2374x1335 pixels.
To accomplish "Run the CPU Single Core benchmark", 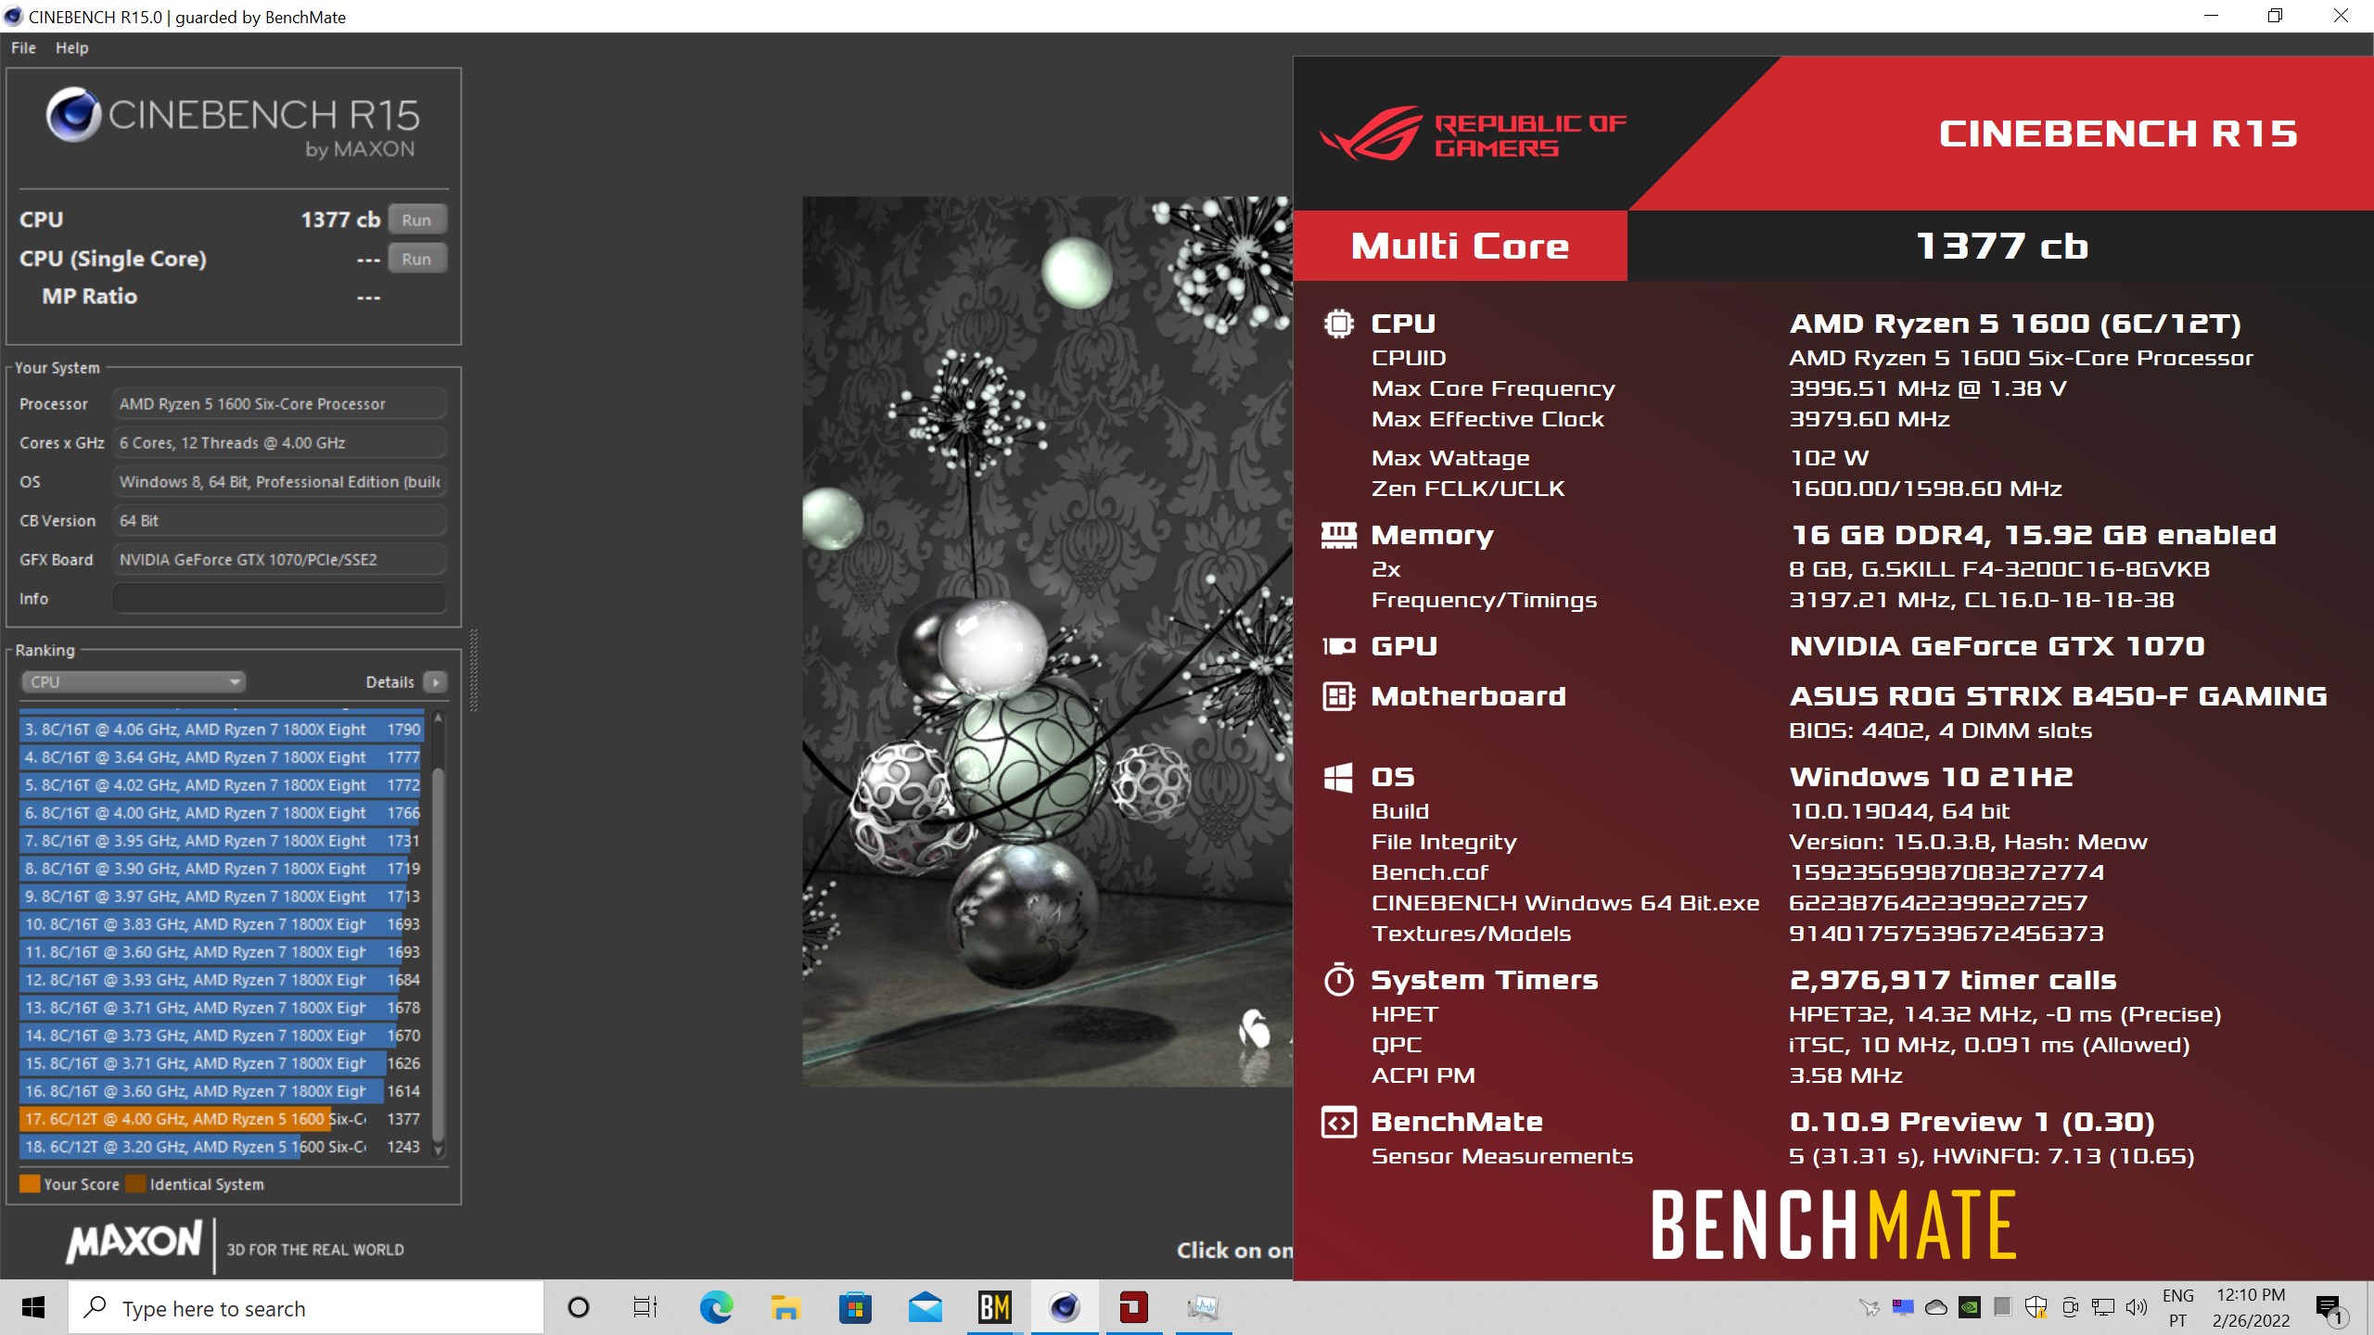I will click(416, 259).
